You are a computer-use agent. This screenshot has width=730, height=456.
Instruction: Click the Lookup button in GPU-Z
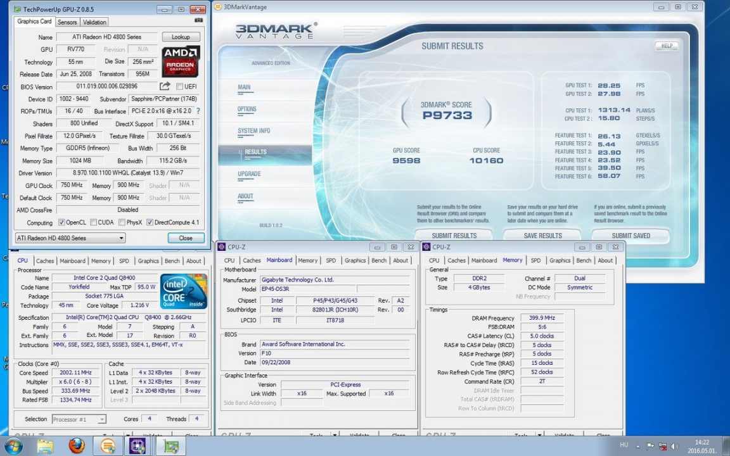click(181, 37)
